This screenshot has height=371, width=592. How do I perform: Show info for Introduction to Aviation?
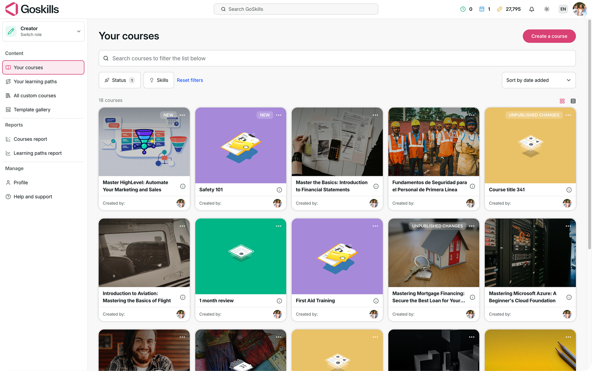(x=183, y=297)
